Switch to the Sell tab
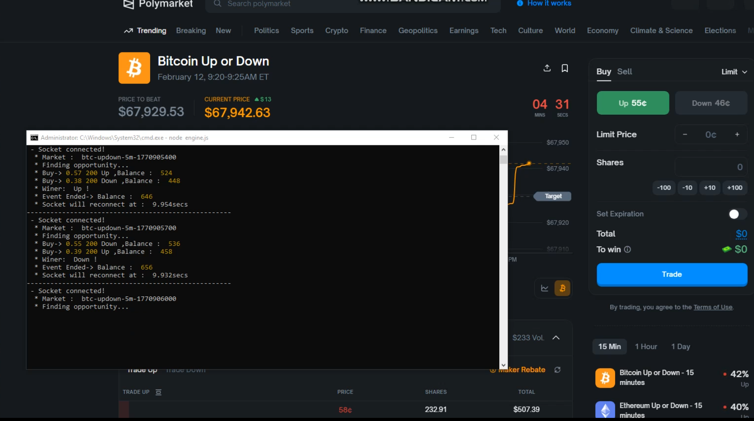Screen dimensions: 754x421 tap(624, 71)
